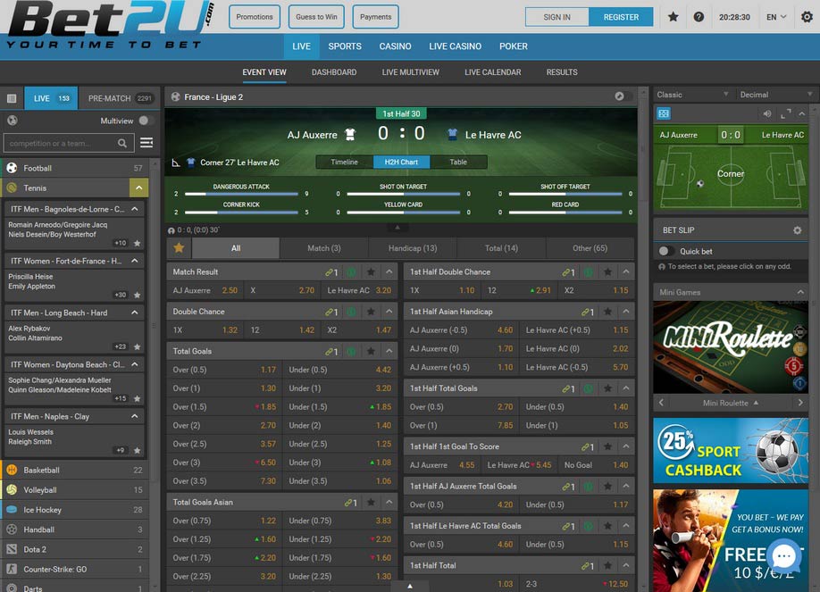The height and width of the screenshot is (592, 820).
Task: Open the LIVE CASINO tab
Action: click(455, 46)
